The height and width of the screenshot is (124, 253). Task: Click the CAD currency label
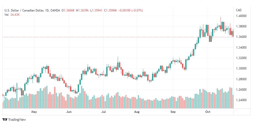tap(238, 10)
